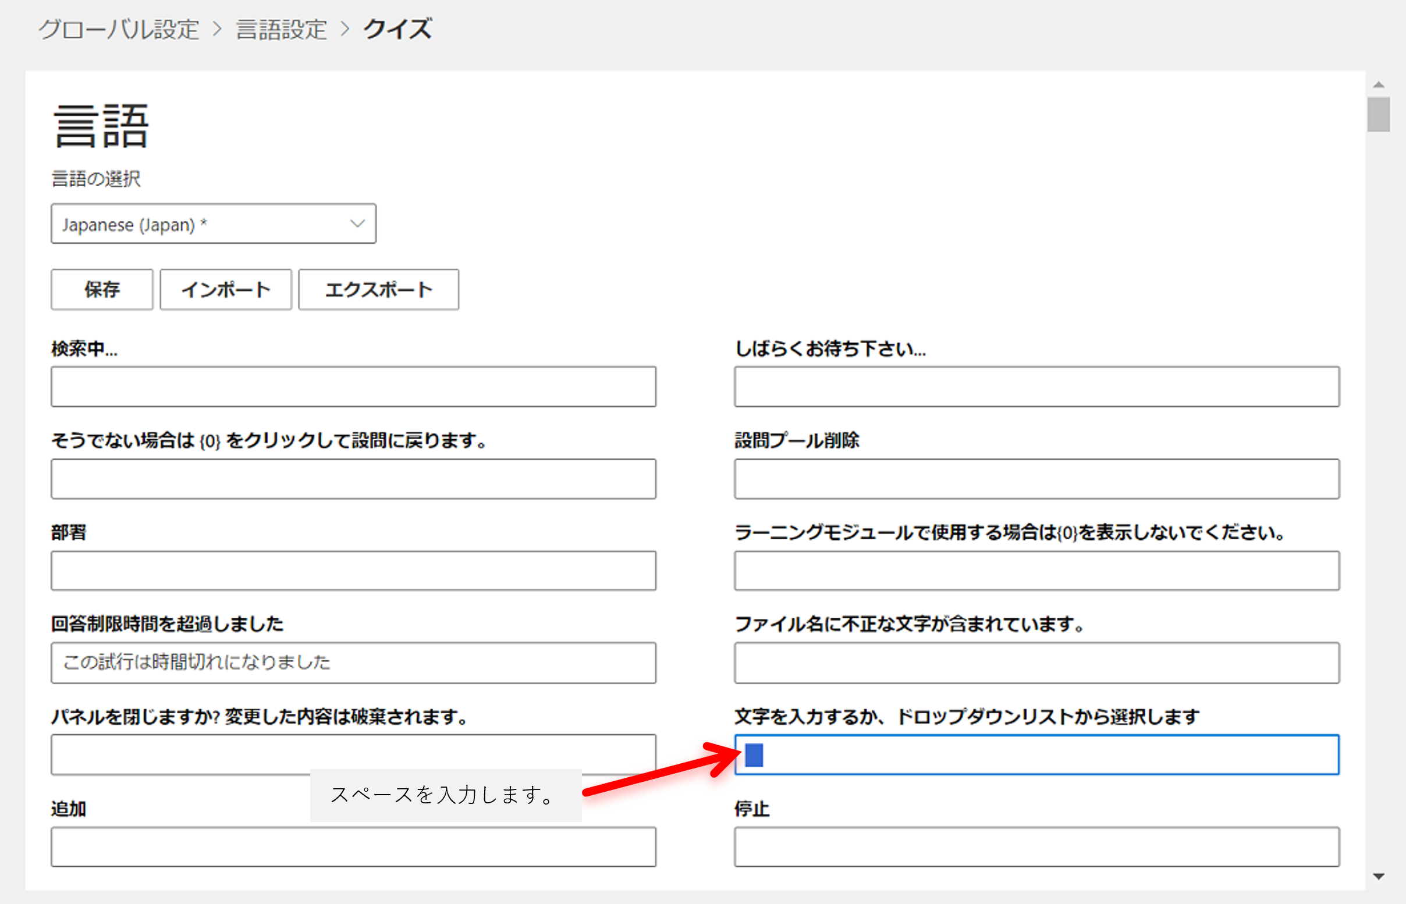Open the Japanese (Japan) language dropdown
This screenshot has height=904, width=1406.
tap(214, 223)
